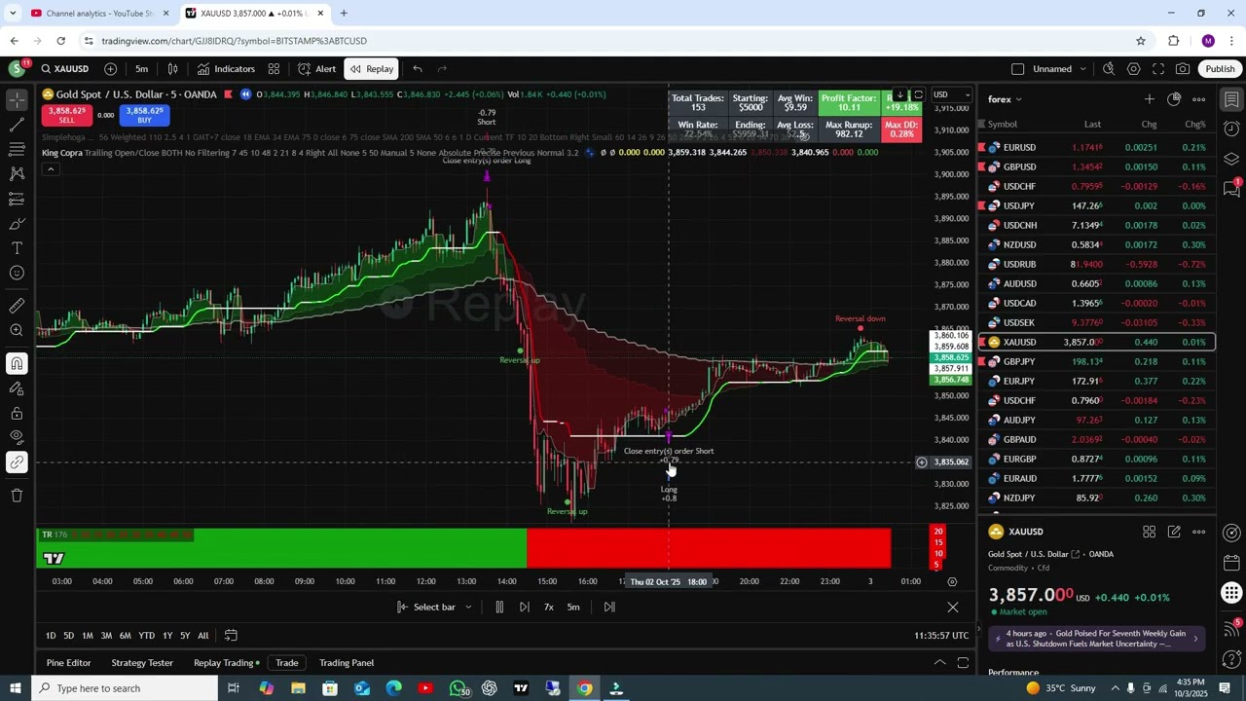Close the replay toolbar
This screenshot has width=1246, height=701.
click(953, 608)
